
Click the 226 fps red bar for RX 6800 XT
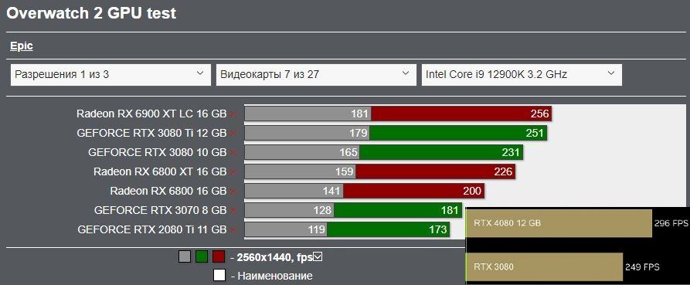point(436,172)
